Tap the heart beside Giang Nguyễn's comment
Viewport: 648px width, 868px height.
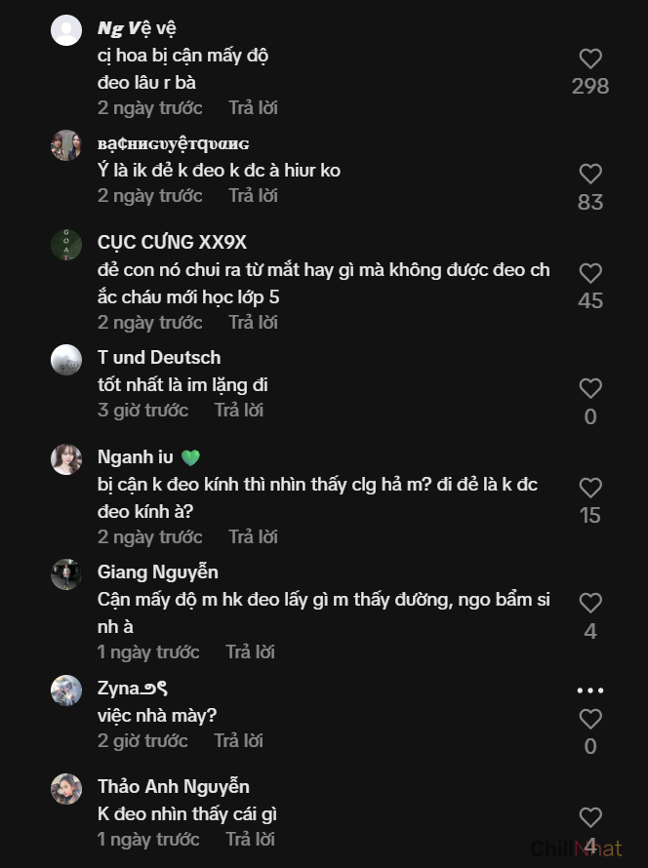coord(590,601)
